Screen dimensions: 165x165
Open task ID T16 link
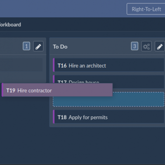click(x=62, y=66)
